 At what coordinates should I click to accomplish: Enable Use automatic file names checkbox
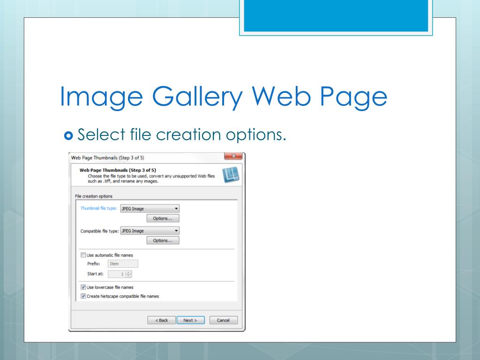(83, 255)
